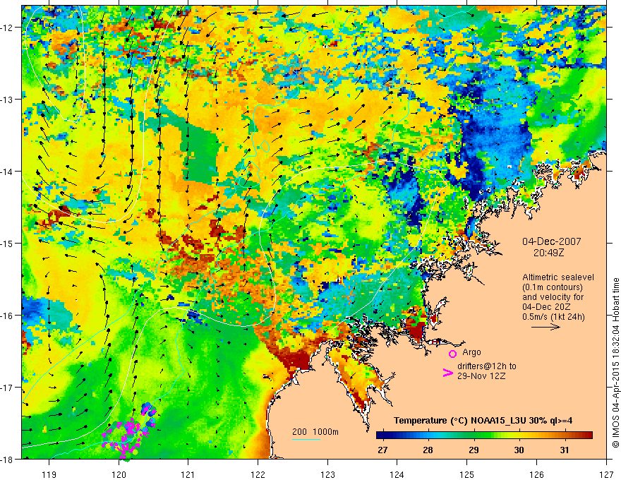Click the 'drifters@12h to' legend text
The width and height of the screenshot is (621, 480).
487,366
